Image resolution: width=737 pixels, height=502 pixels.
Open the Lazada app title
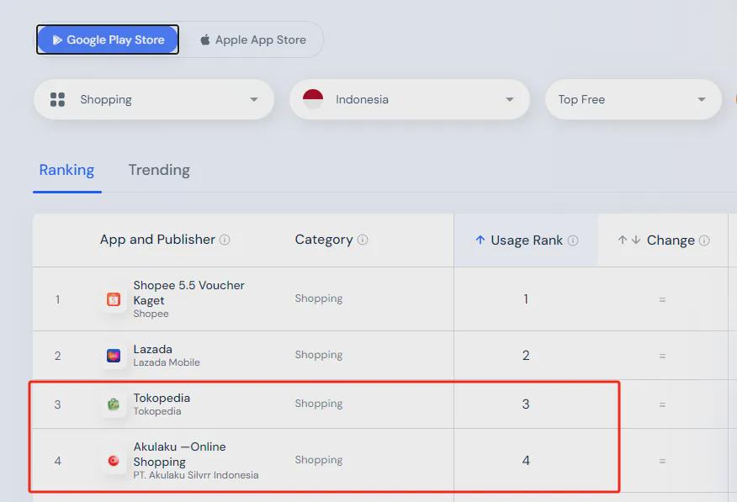click(153, 349)
